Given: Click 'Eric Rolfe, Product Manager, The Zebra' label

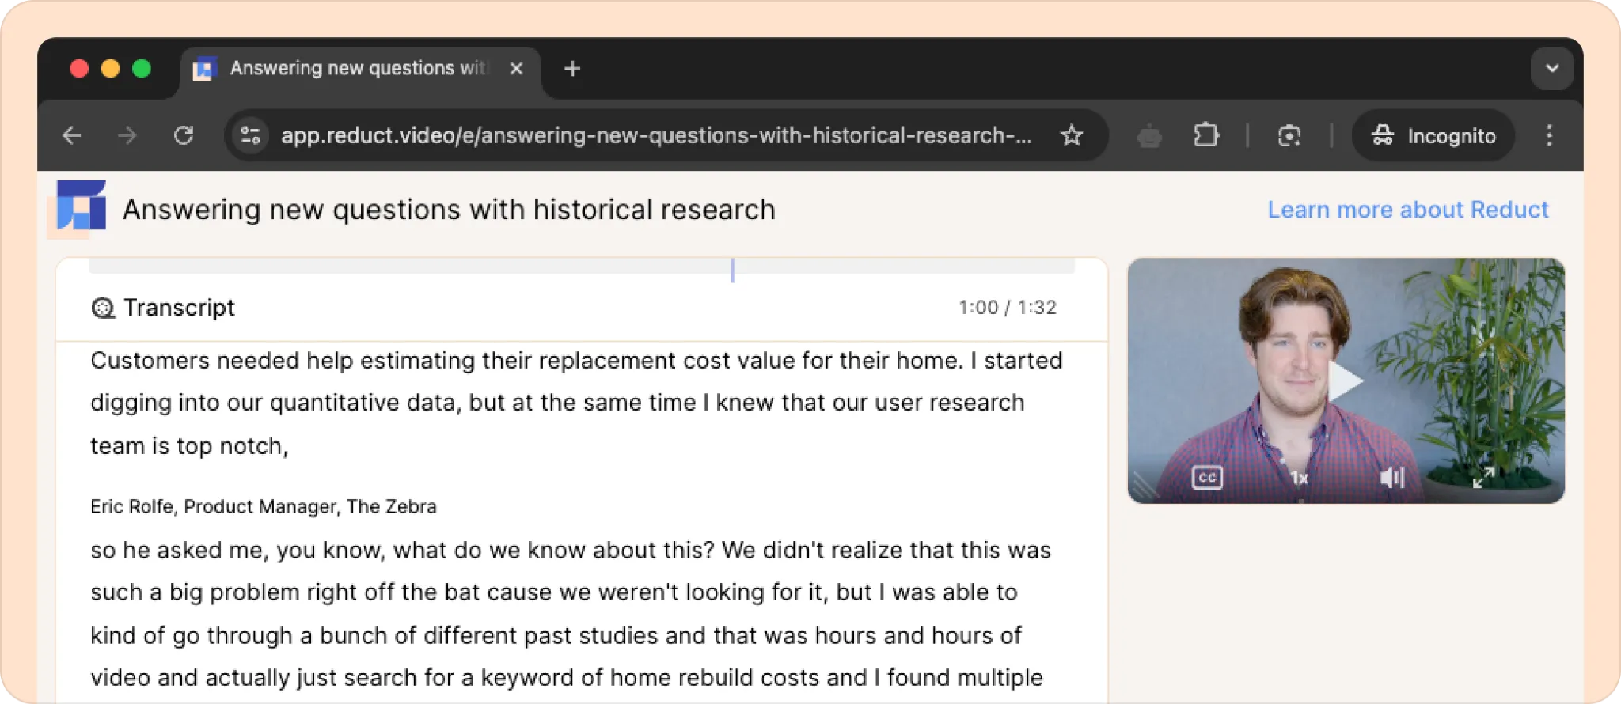Looking at the screenshot, I should pos(264,506).
